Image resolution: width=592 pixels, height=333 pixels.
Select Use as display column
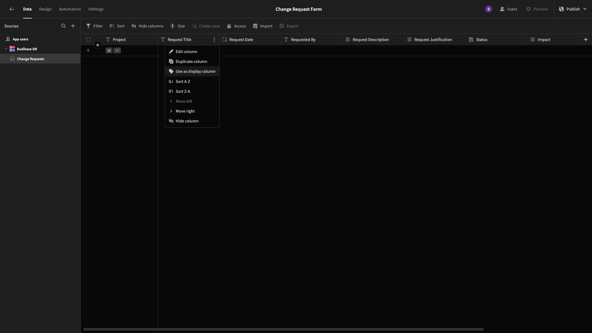(192, 72)
